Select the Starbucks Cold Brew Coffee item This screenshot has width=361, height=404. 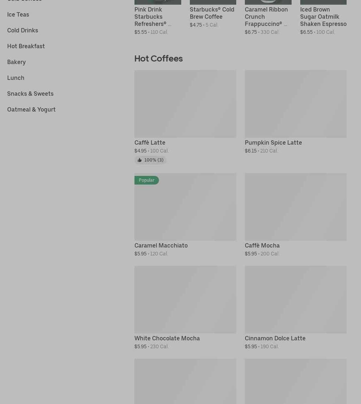212,13
